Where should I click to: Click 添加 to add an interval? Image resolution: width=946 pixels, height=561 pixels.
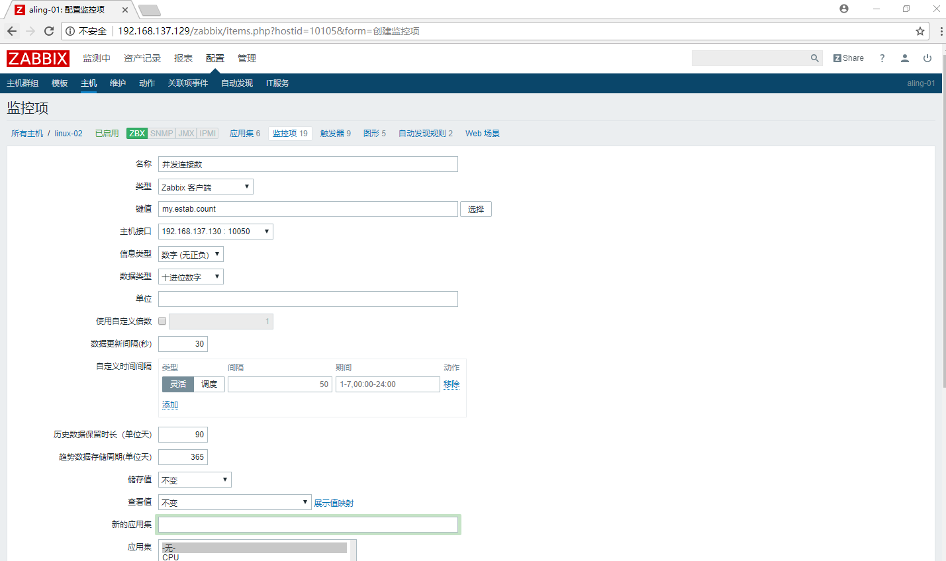pyautogui.click(x=170, y=405)
